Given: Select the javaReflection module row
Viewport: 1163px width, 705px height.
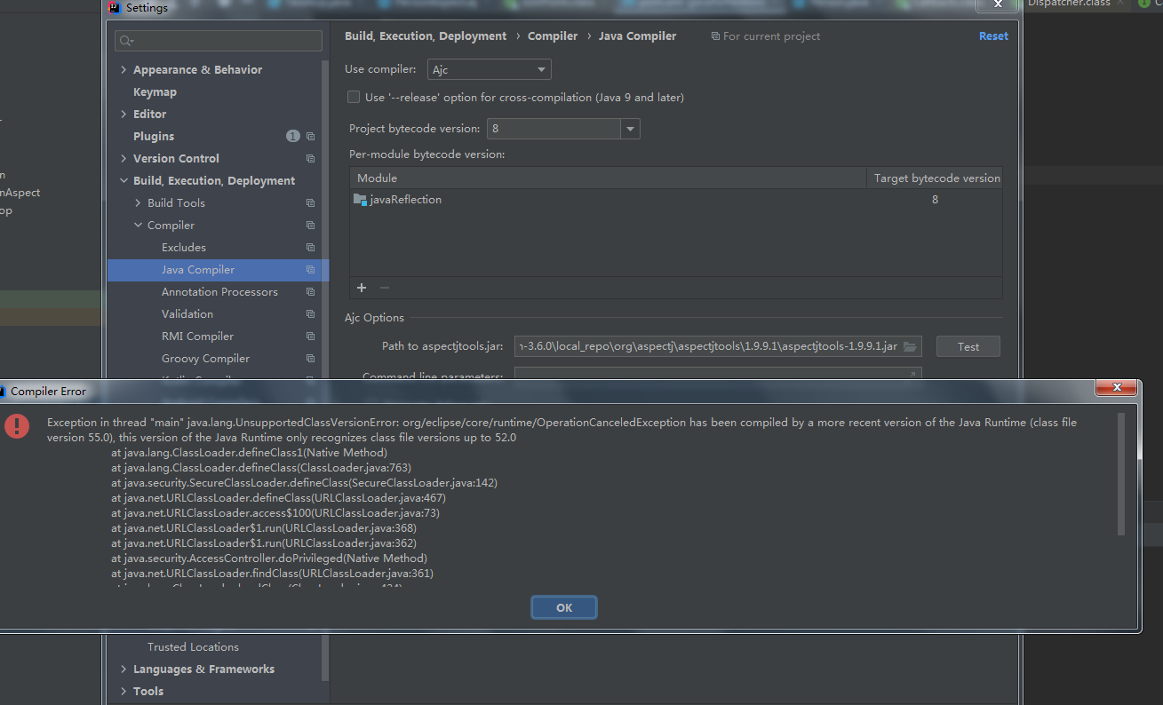Looking at the screenshot, I should (676, 200).
